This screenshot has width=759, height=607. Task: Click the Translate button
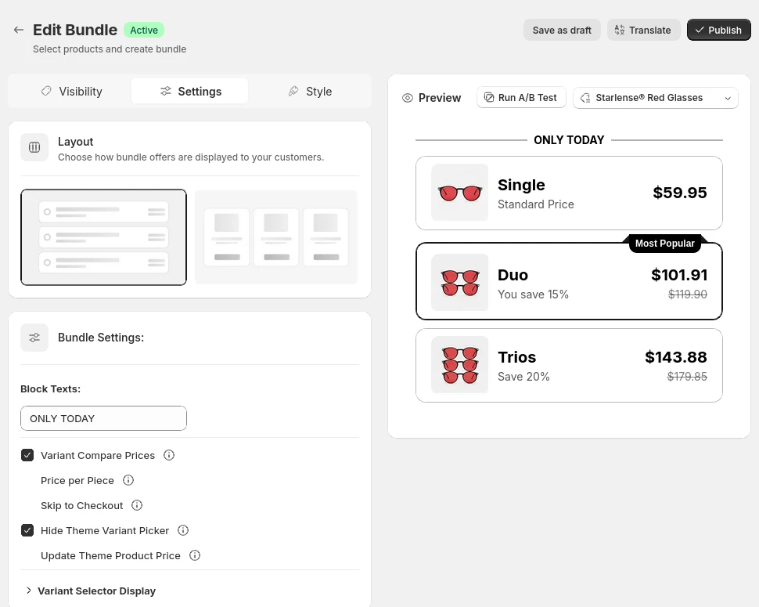[643, 30]
